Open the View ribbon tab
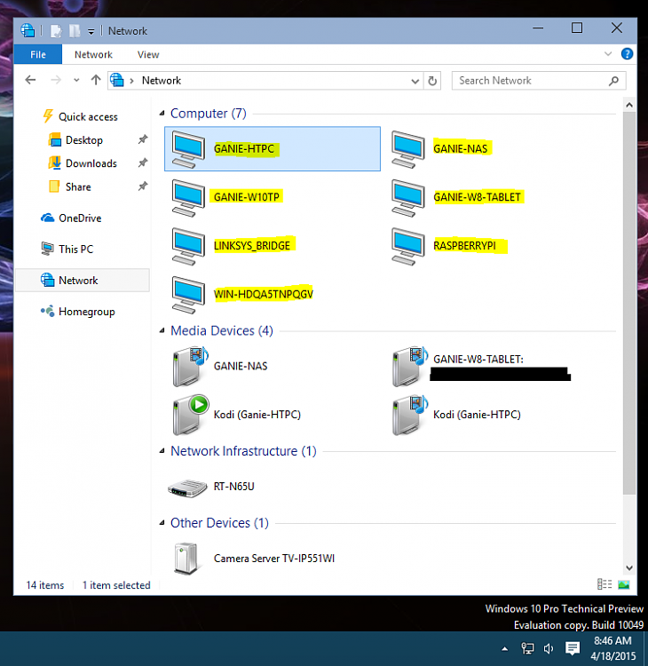 tap(148, 54)
